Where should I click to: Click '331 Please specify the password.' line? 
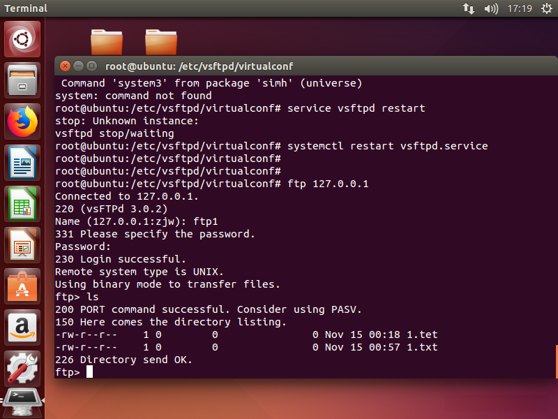click(x=155, y=234)
